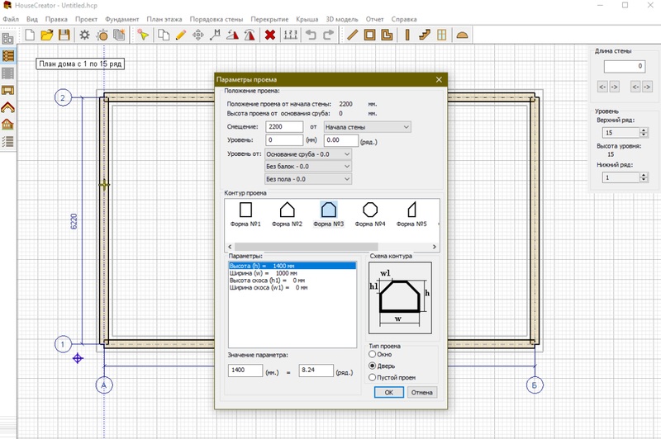Viewport: 661px width, 439px height.
Task: Choose contour shape Форма №5
Action: (411, 215)
